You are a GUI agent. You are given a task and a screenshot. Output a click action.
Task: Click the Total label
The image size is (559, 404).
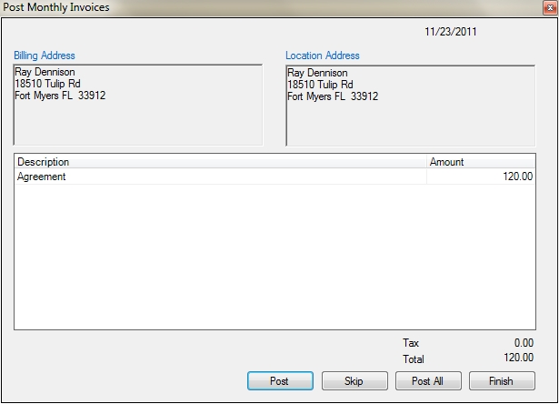414,359
